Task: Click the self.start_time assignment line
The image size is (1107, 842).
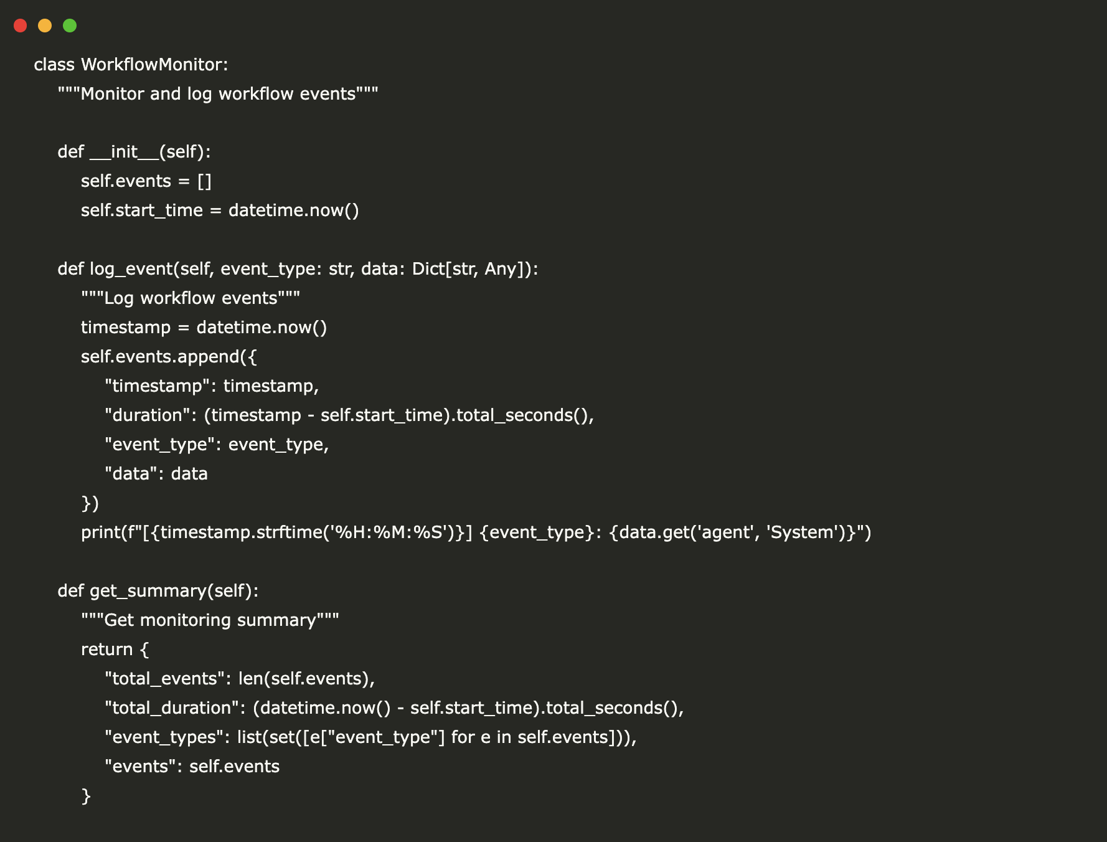Action: (220, 210)
